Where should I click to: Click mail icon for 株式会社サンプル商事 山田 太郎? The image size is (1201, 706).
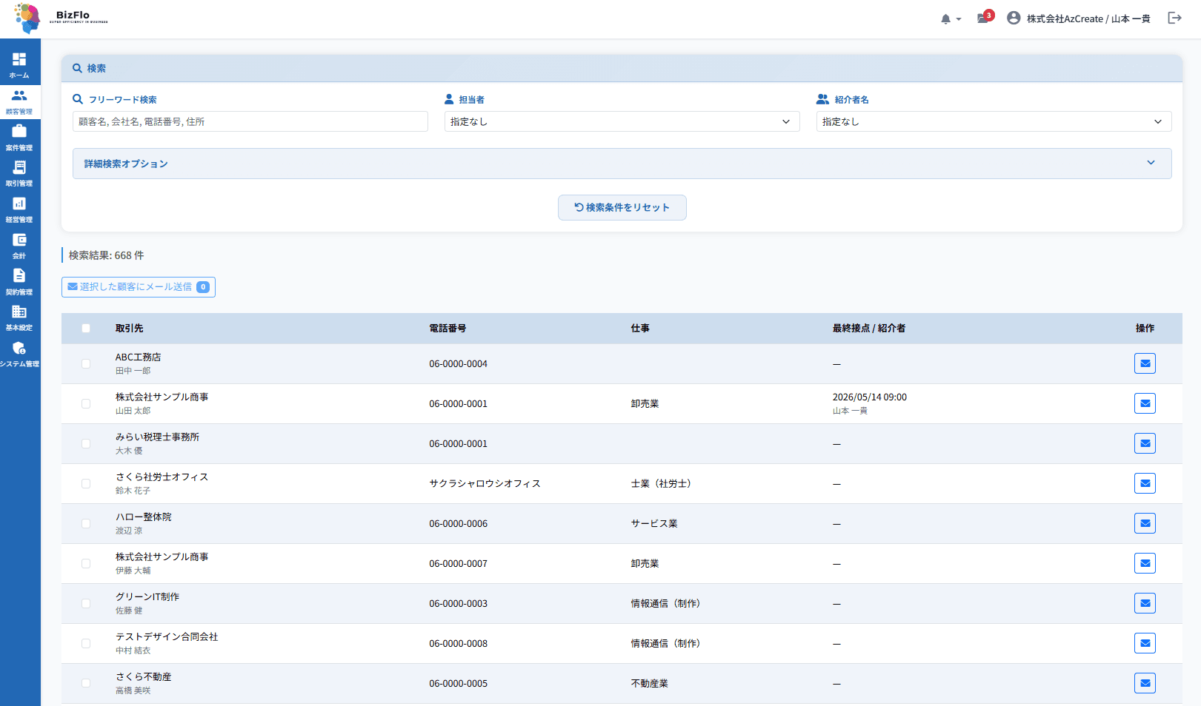coord(1145,403)
